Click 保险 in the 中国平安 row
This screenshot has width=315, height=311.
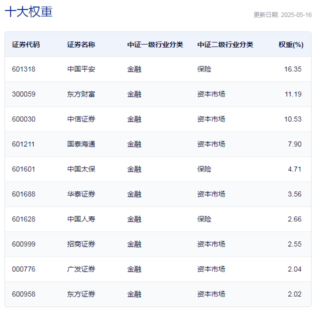pyautogui.click(x=204, y=69)
